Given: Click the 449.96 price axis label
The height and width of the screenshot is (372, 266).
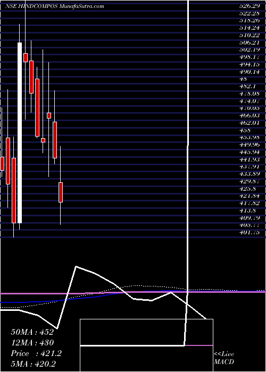Looking at the screenshot, I should [249, 145].
